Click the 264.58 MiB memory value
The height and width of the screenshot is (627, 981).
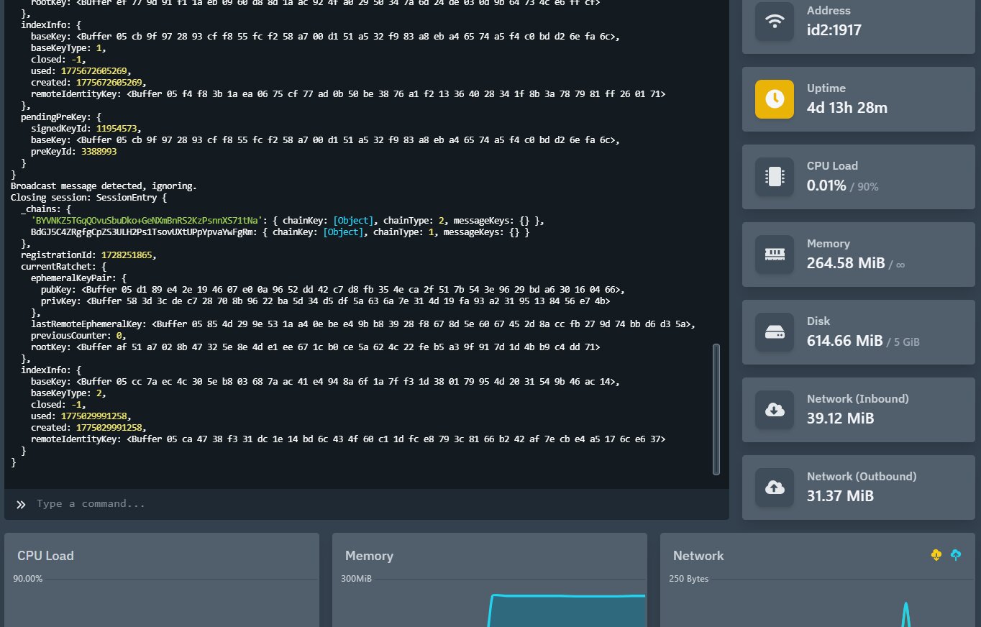point(845,263)
